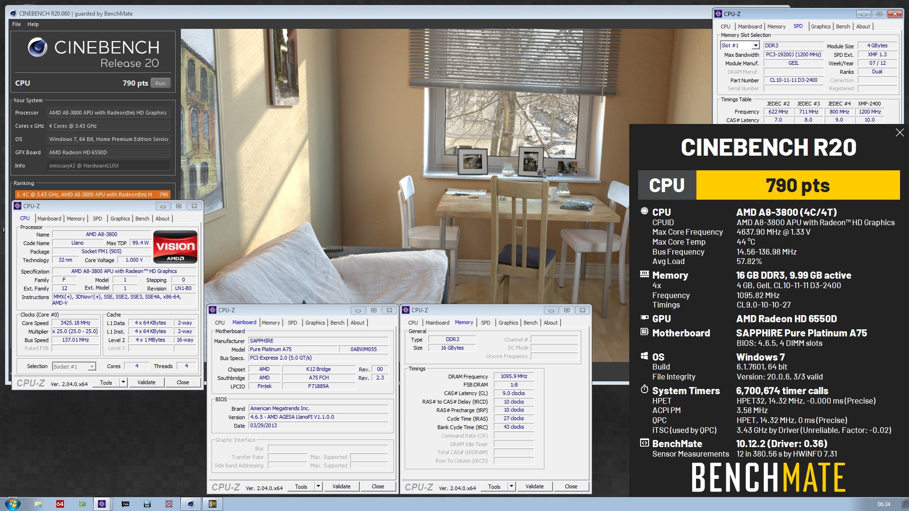Click the black graphics card taskbar icon
This screenshot has width=909, height=511.
tap(125, 504)
